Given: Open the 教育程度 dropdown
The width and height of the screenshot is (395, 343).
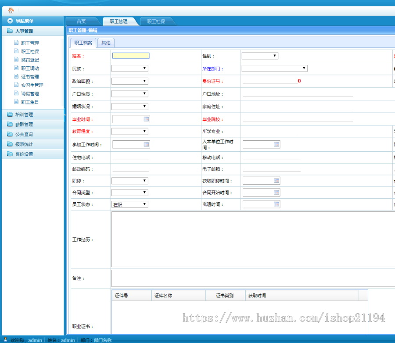Looking at the screenshot, I should pos(130,131).
